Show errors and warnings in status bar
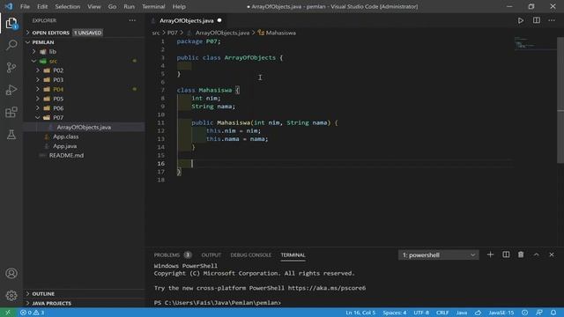 point(32,313)
